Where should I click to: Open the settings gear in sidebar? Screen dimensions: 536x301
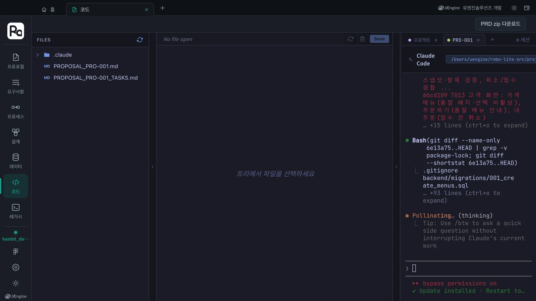click(x=16, y=267)
